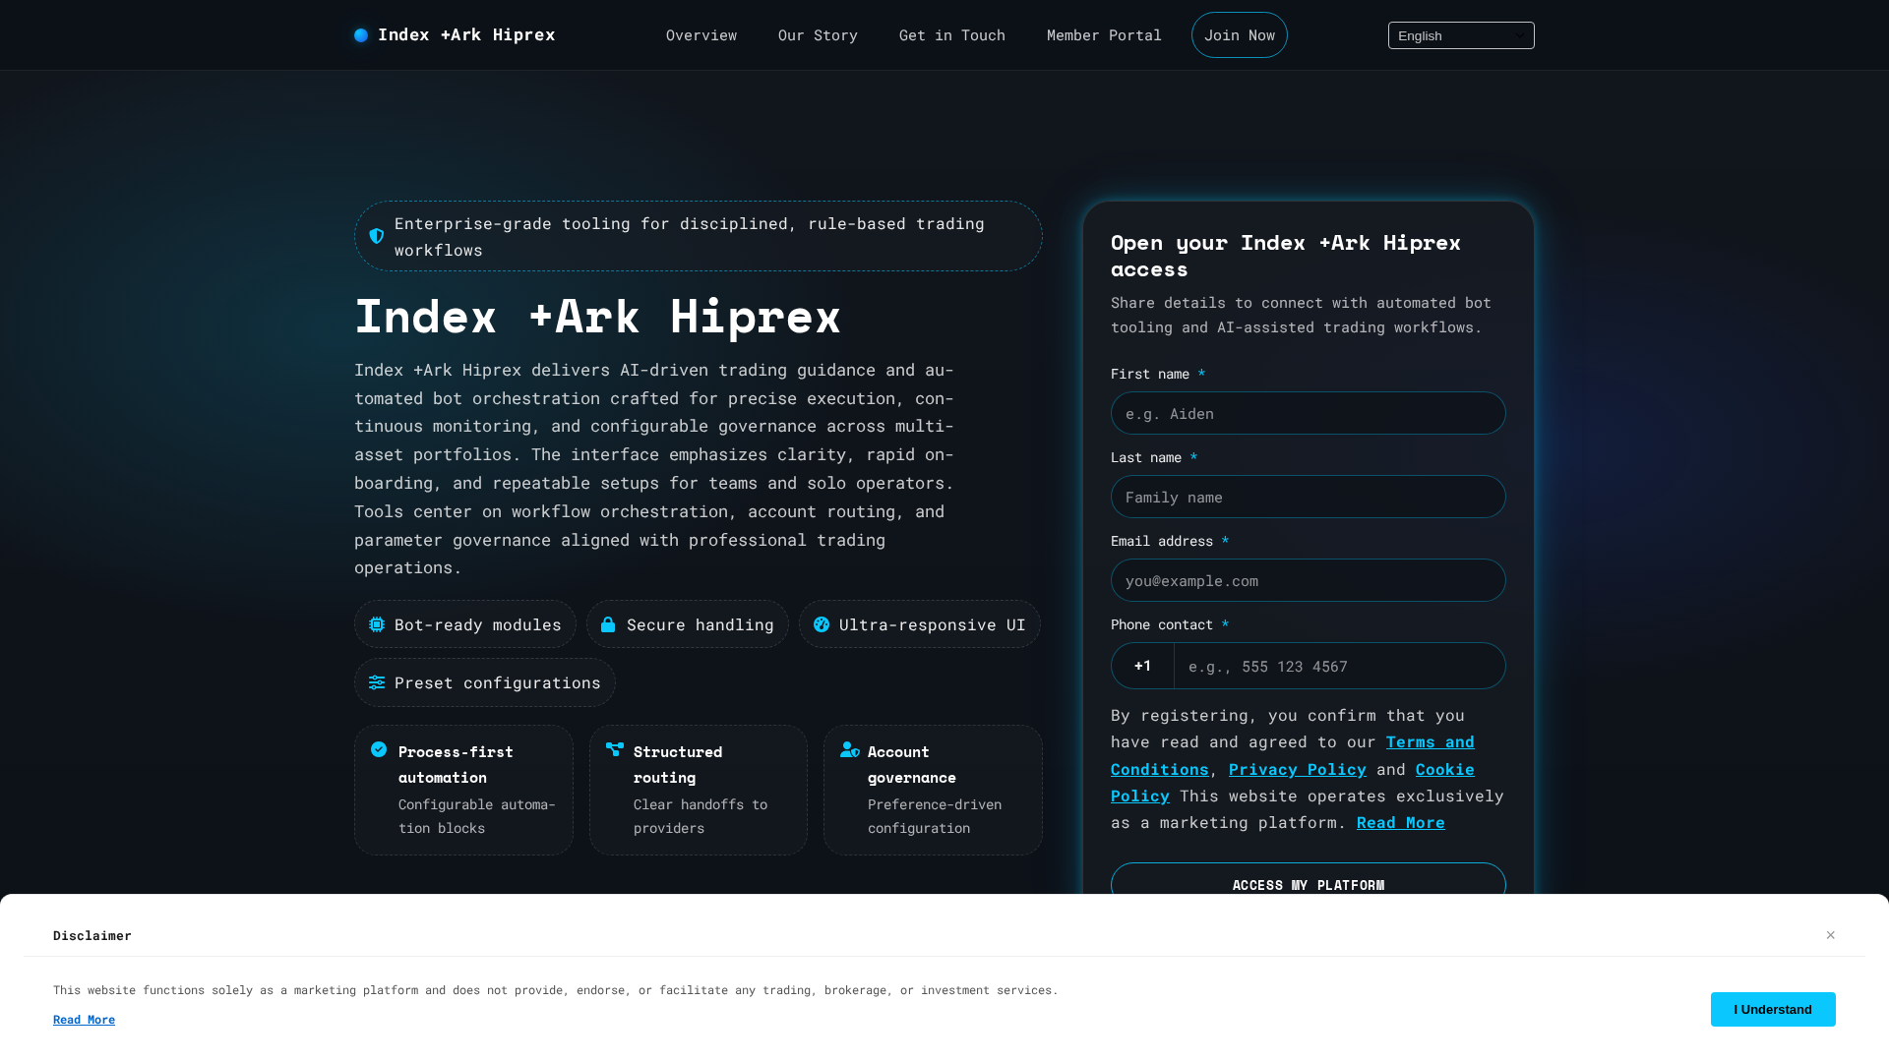
Task: Focus the Phone contact number field
Action: click(x=1340, y=666)
